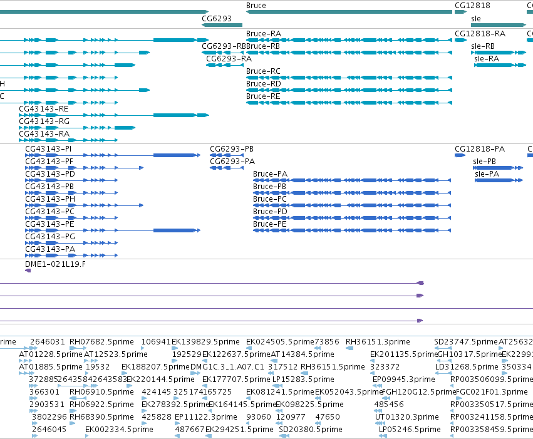The image size is (533, 439).
Task: Click the CG43143-RG transcript label
Action: tap(44, 121)
